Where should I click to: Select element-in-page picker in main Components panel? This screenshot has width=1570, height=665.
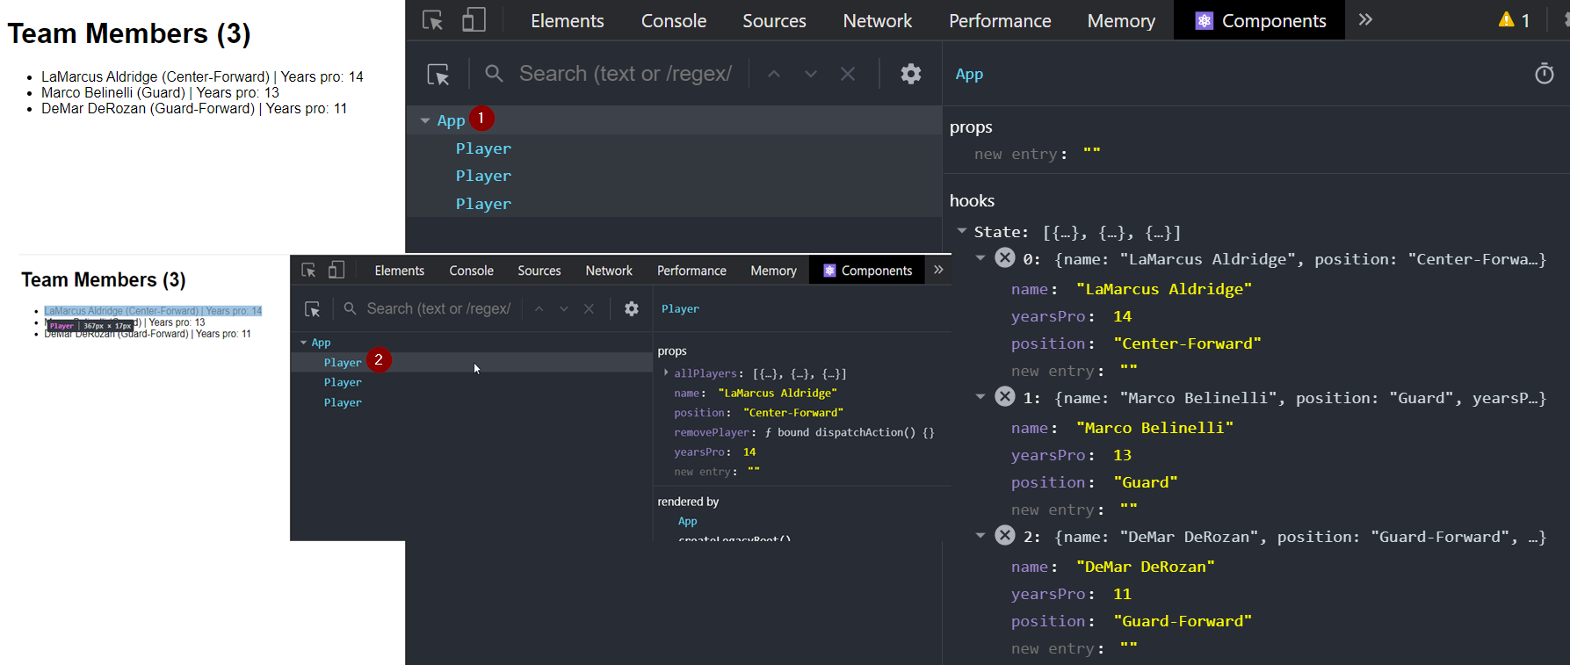coord(438,74)
